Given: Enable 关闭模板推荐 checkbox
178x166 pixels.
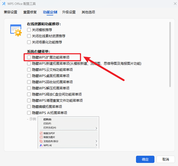Looking at the screenshot, I should (29, 30).
